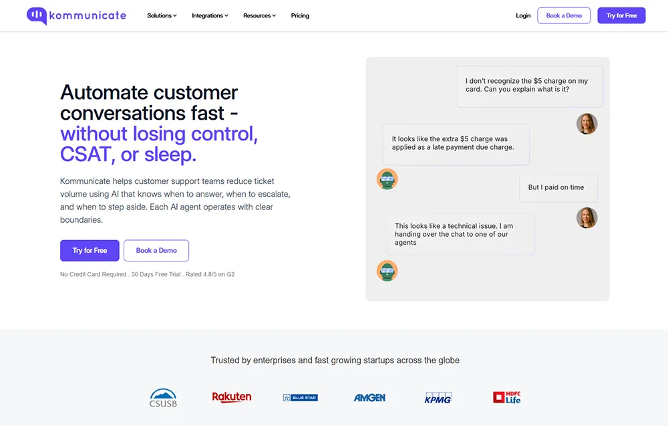Click Book a Demo in the header

pyautogui.click(x=564, y=16)
